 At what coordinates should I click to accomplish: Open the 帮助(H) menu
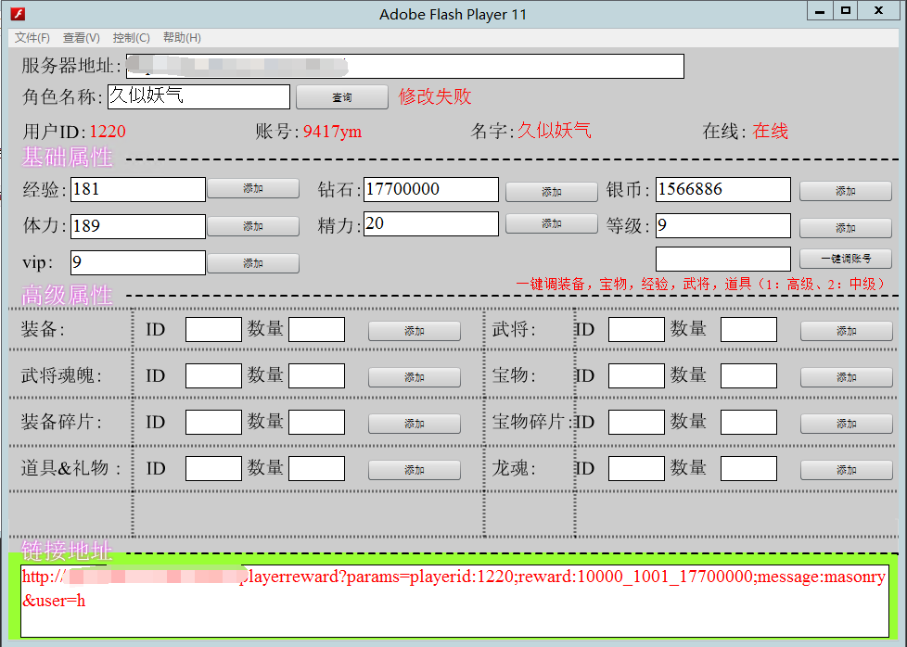pos(182,38)
